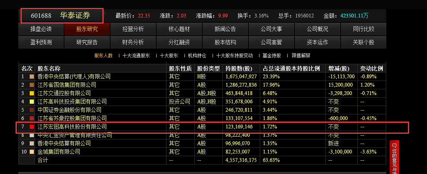Select shareholder 香港中央结算(代理人)有限公司
Screen dimensions: 427x174
(x=74, y=77)
